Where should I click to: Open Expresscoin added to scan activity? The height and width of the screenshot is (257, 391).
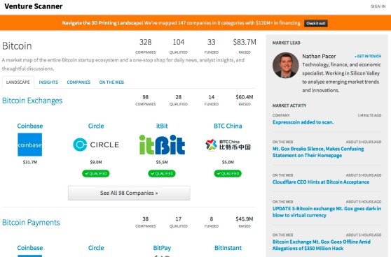pyautogui.click(x=303, y=122)
